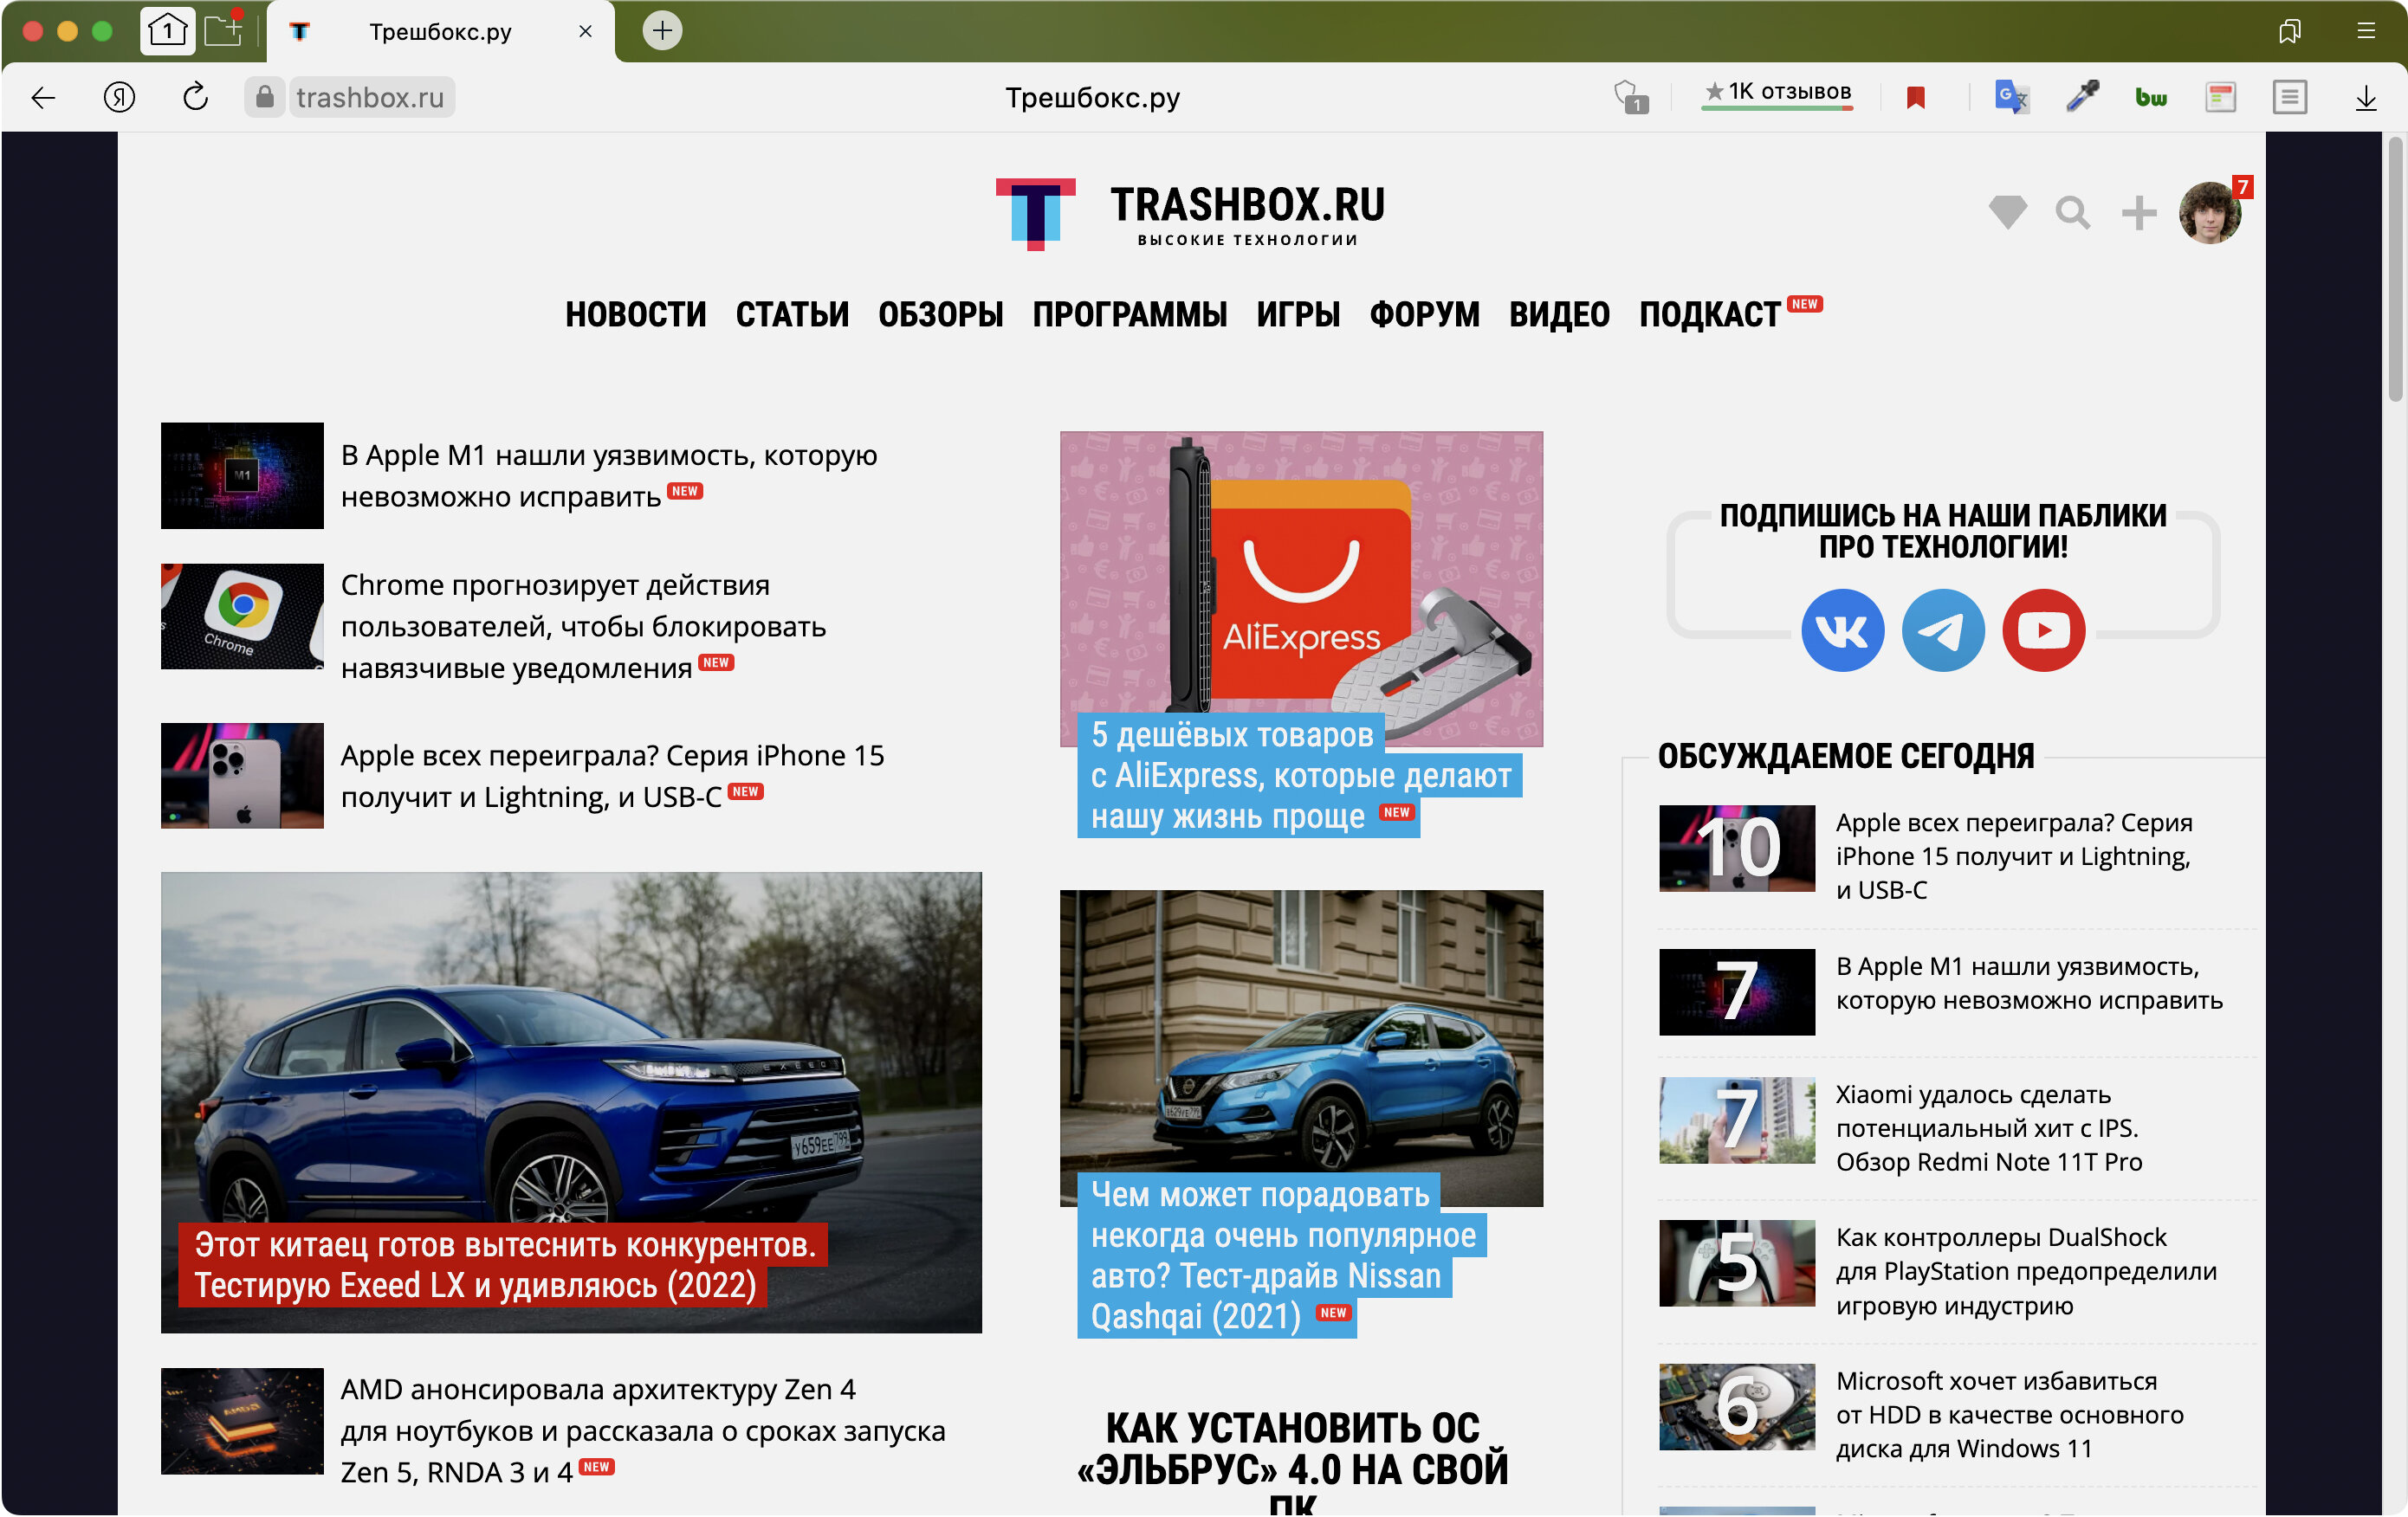Open the ВИДЕО menu section
Image resolution: width=2408 pixels, height=1517 pixels.
tap(1559, 315)
